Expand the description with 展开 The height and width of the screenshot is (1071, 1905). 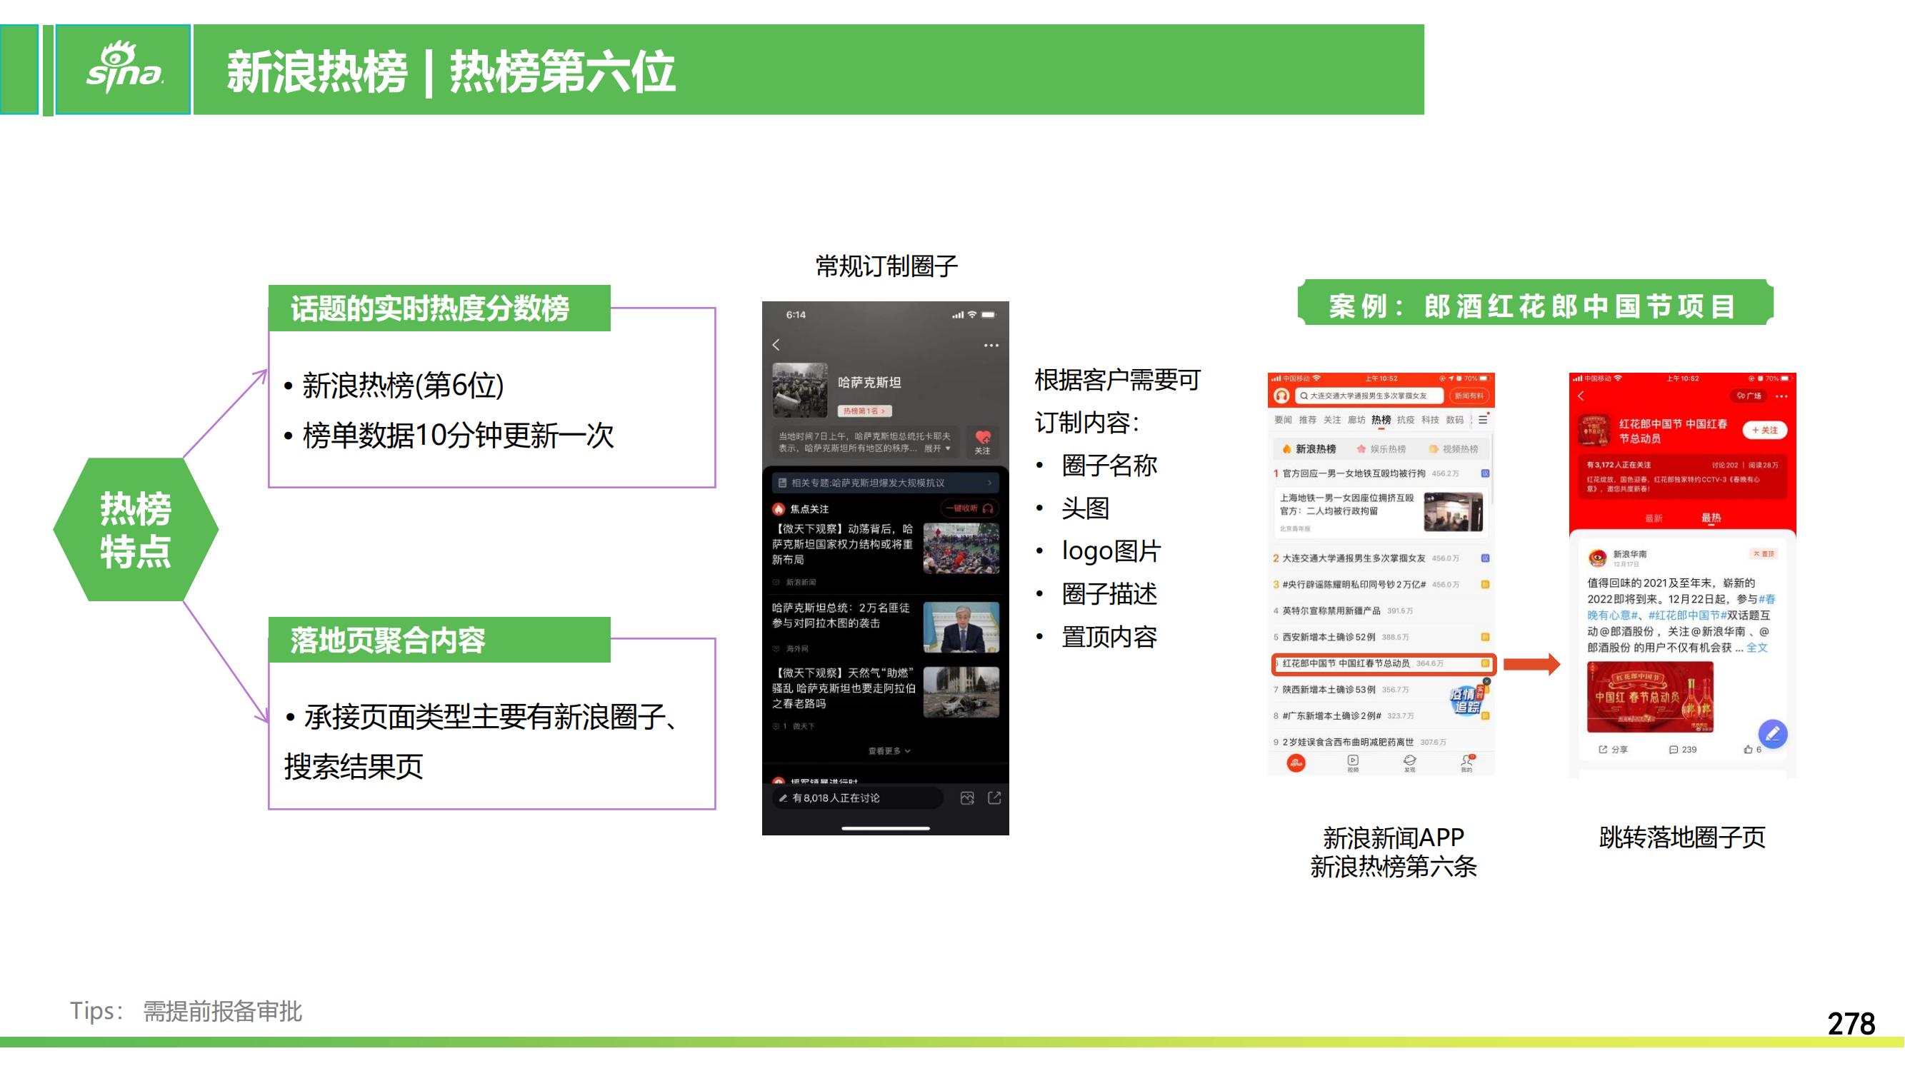click(937, 448)
